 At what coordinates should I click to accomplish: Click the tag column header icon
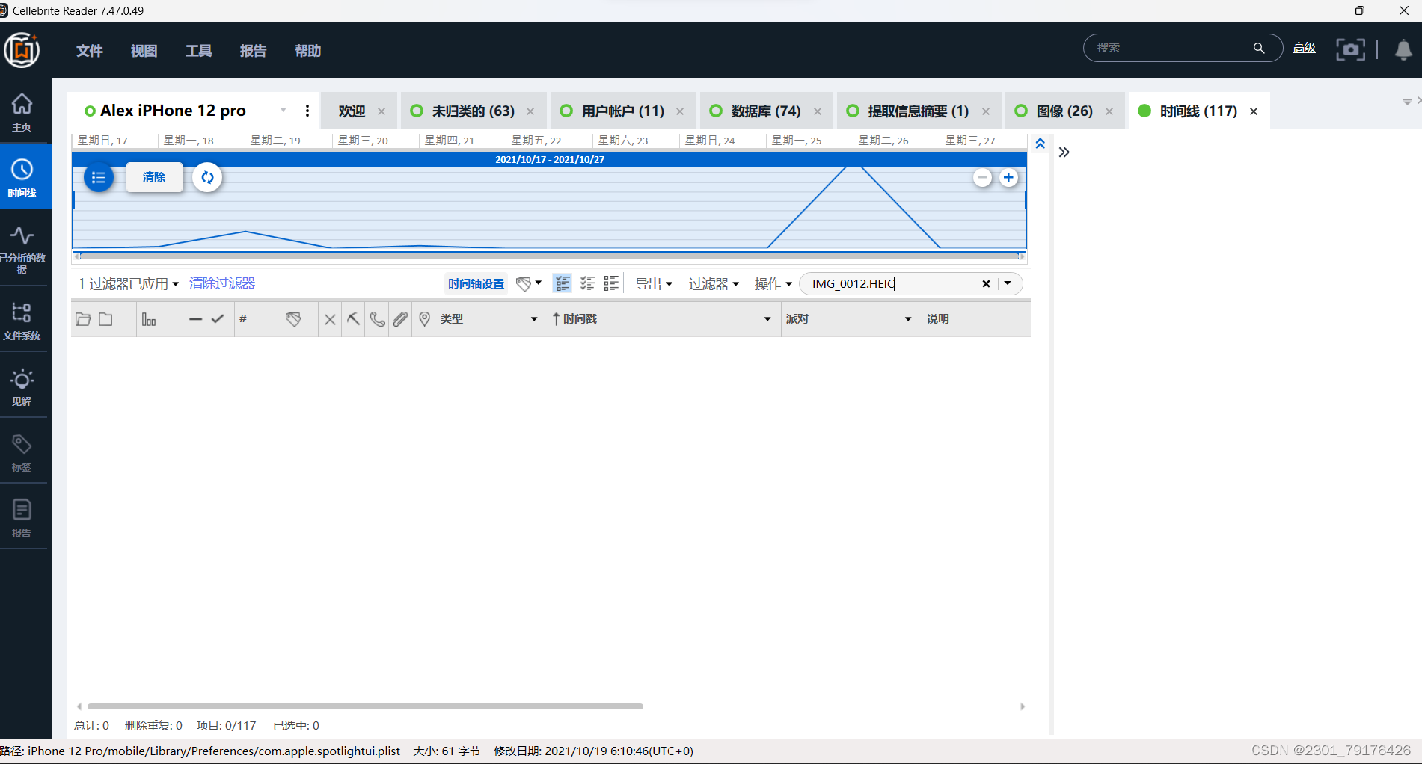click(293, 319)
